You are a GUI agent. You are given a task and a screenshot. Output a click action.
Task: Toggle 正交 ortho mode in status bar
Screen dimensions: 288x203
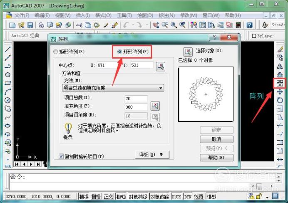coord(108,197)
